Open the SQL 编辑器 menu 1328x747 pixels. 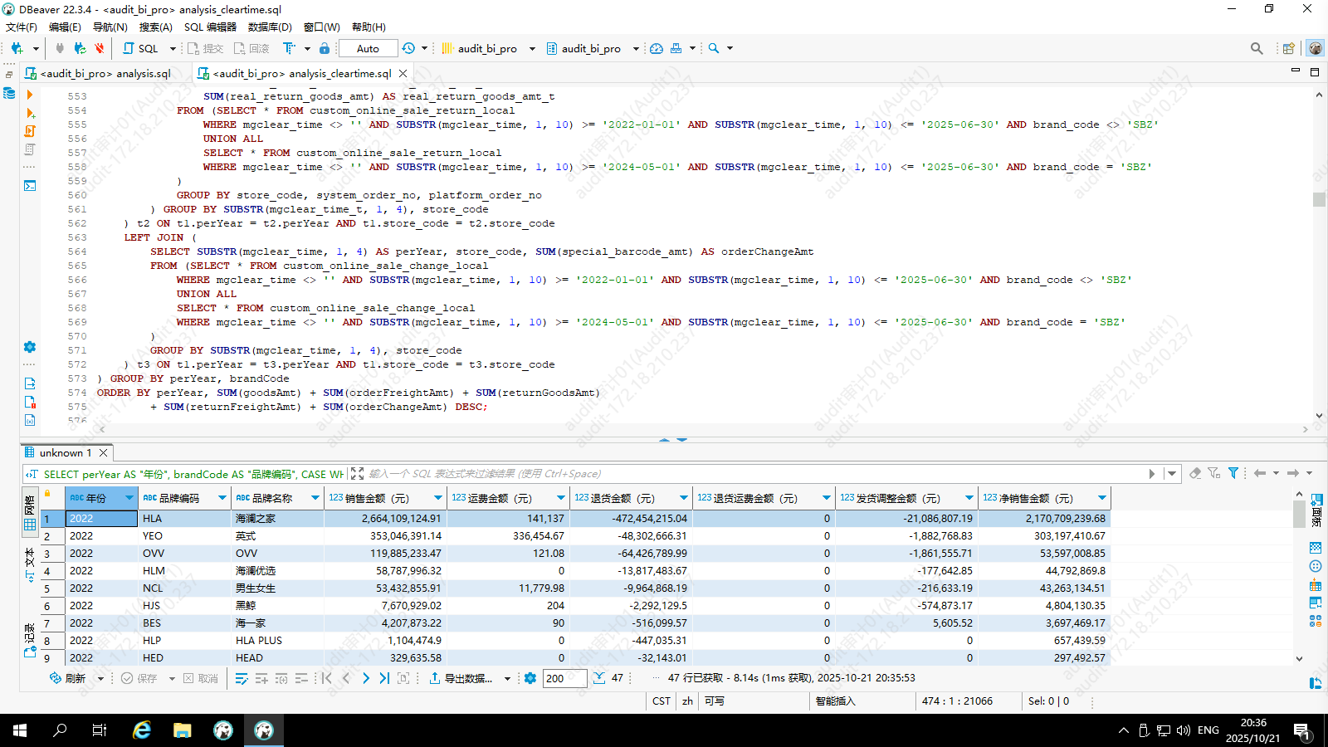(210, 27)
